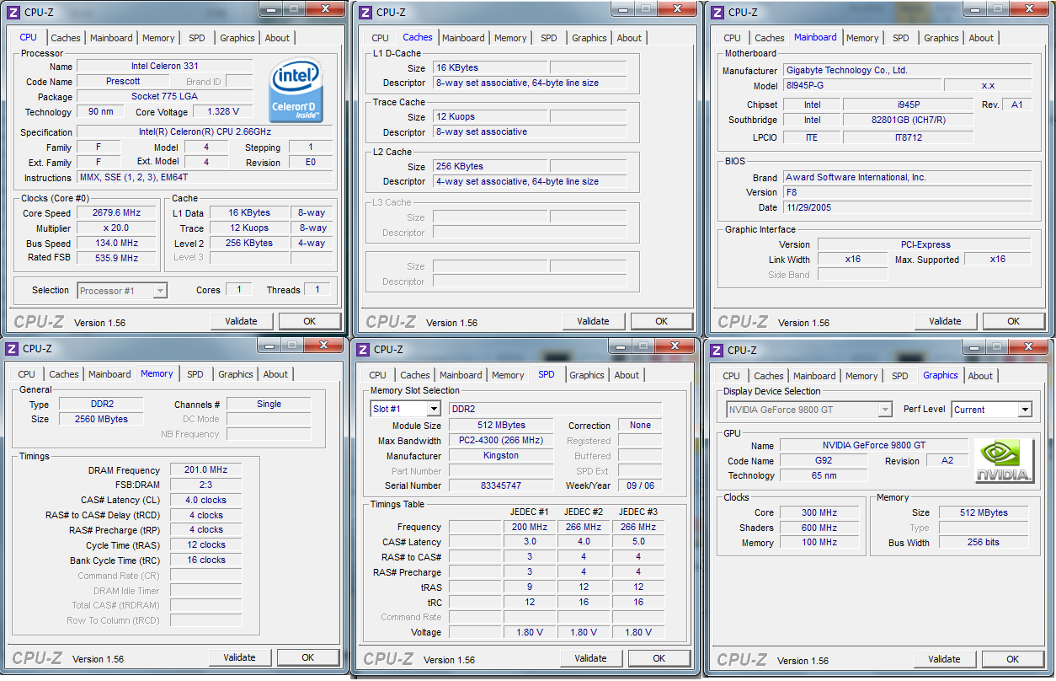This screenshot has height=681, width=1056.
Task: Click the MMX, SSE instructions field
Action: tap(205, 178)
